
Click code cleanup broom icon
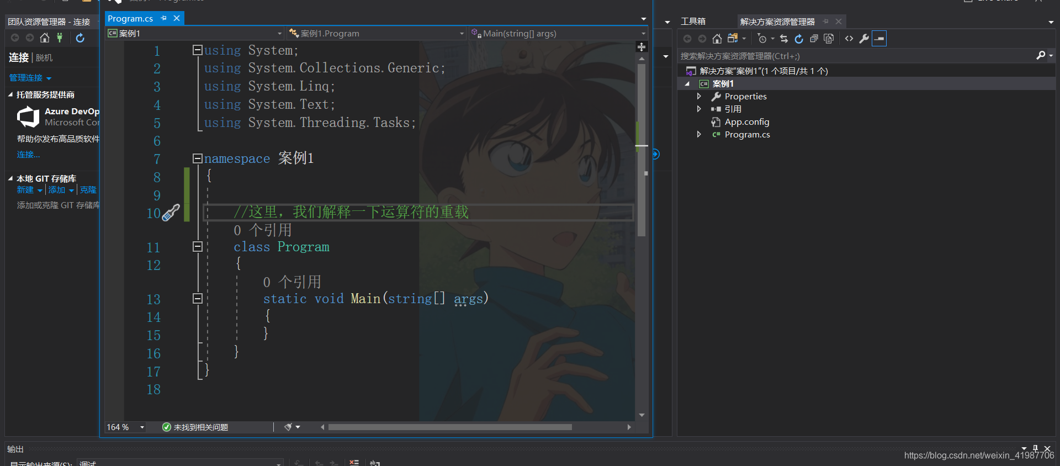click(288, 427)
